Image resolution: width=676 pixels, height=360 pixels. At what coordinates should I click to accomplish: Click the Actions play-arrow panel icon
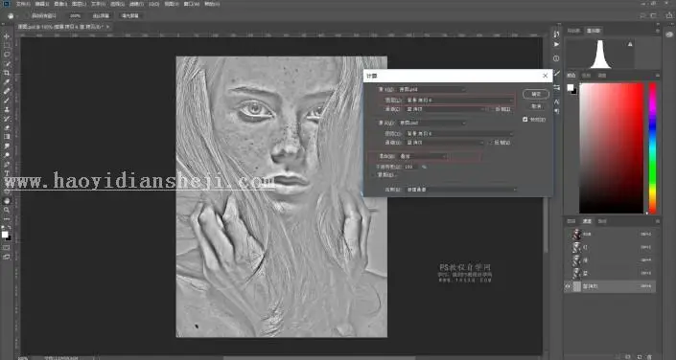556,44
